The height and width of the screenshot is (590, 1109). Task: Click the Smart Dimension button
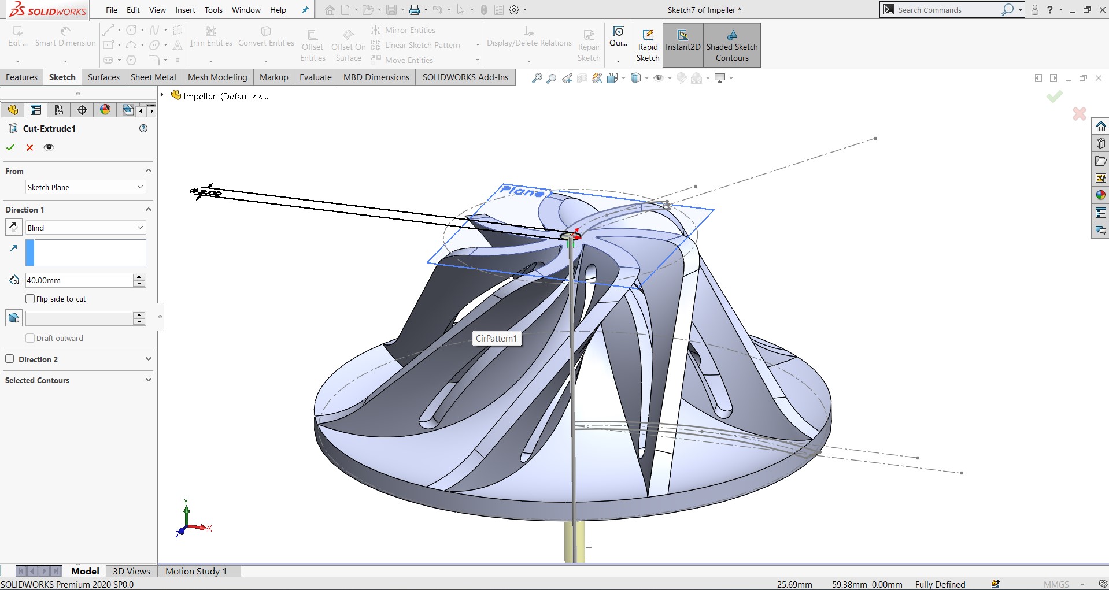(65, 36)
